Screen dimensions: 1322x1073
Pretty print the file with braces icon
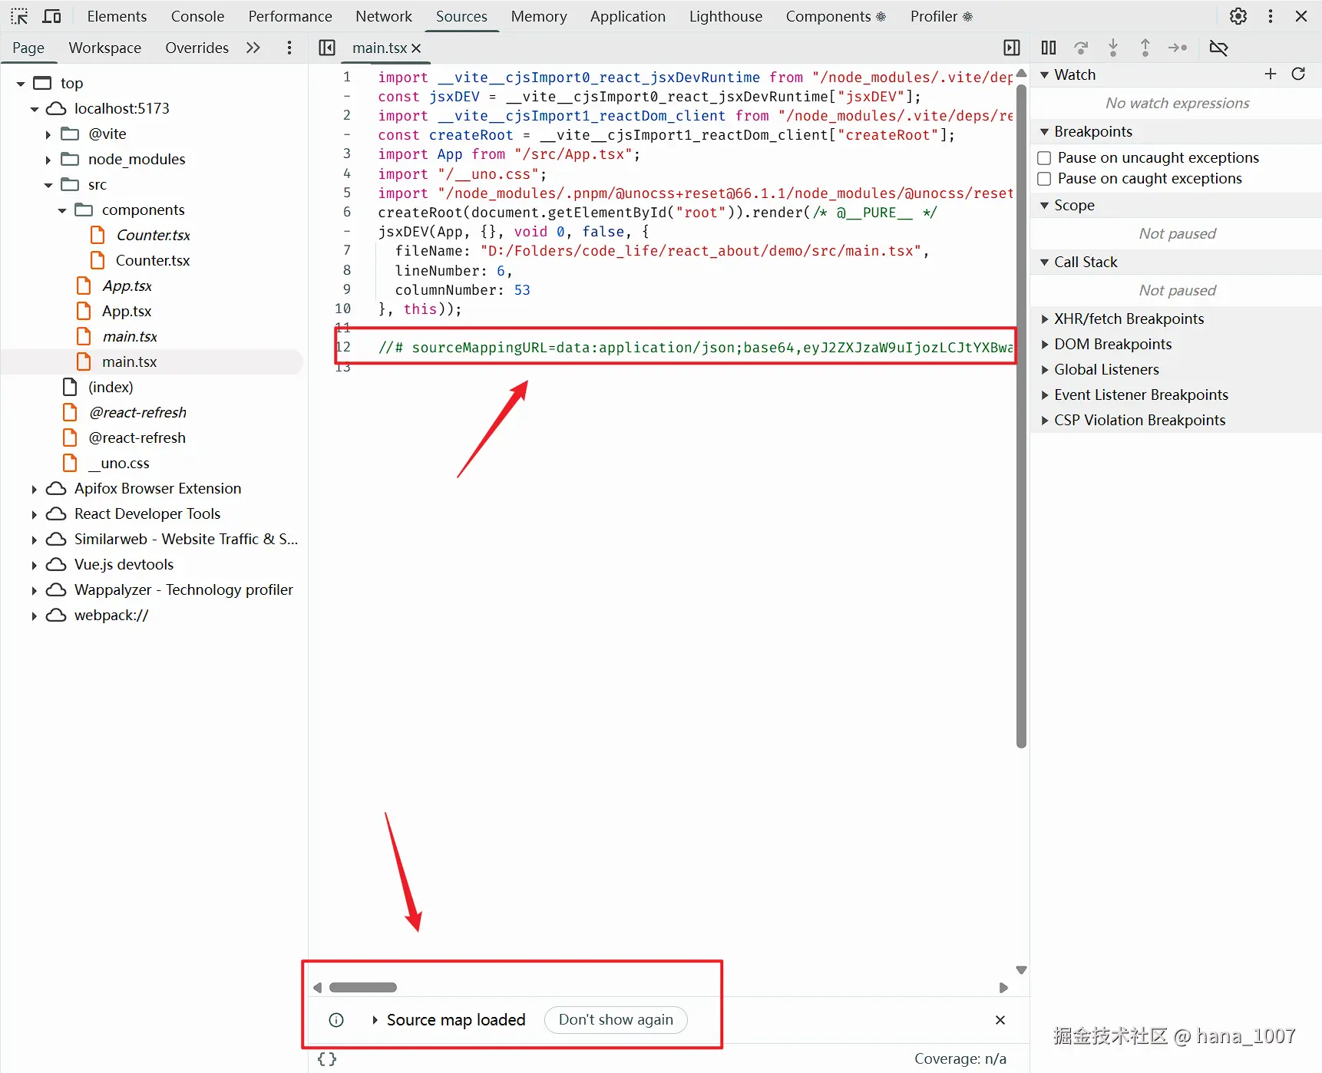coord(327,1059)
